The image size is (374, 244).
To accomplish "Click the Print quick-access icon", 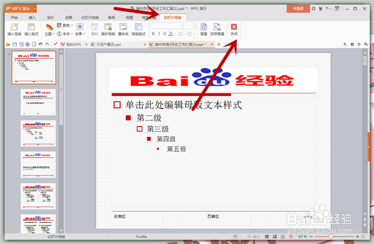I will pos(27,44).
